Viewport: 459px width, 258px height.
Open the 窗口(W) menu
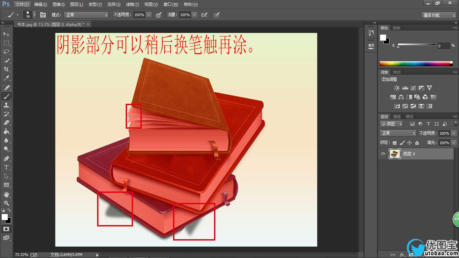pos(171,4)
